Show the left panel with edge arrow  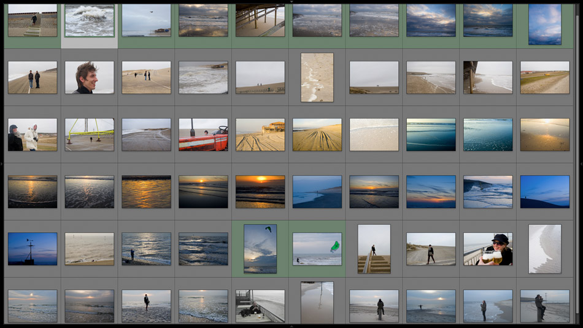2,164
